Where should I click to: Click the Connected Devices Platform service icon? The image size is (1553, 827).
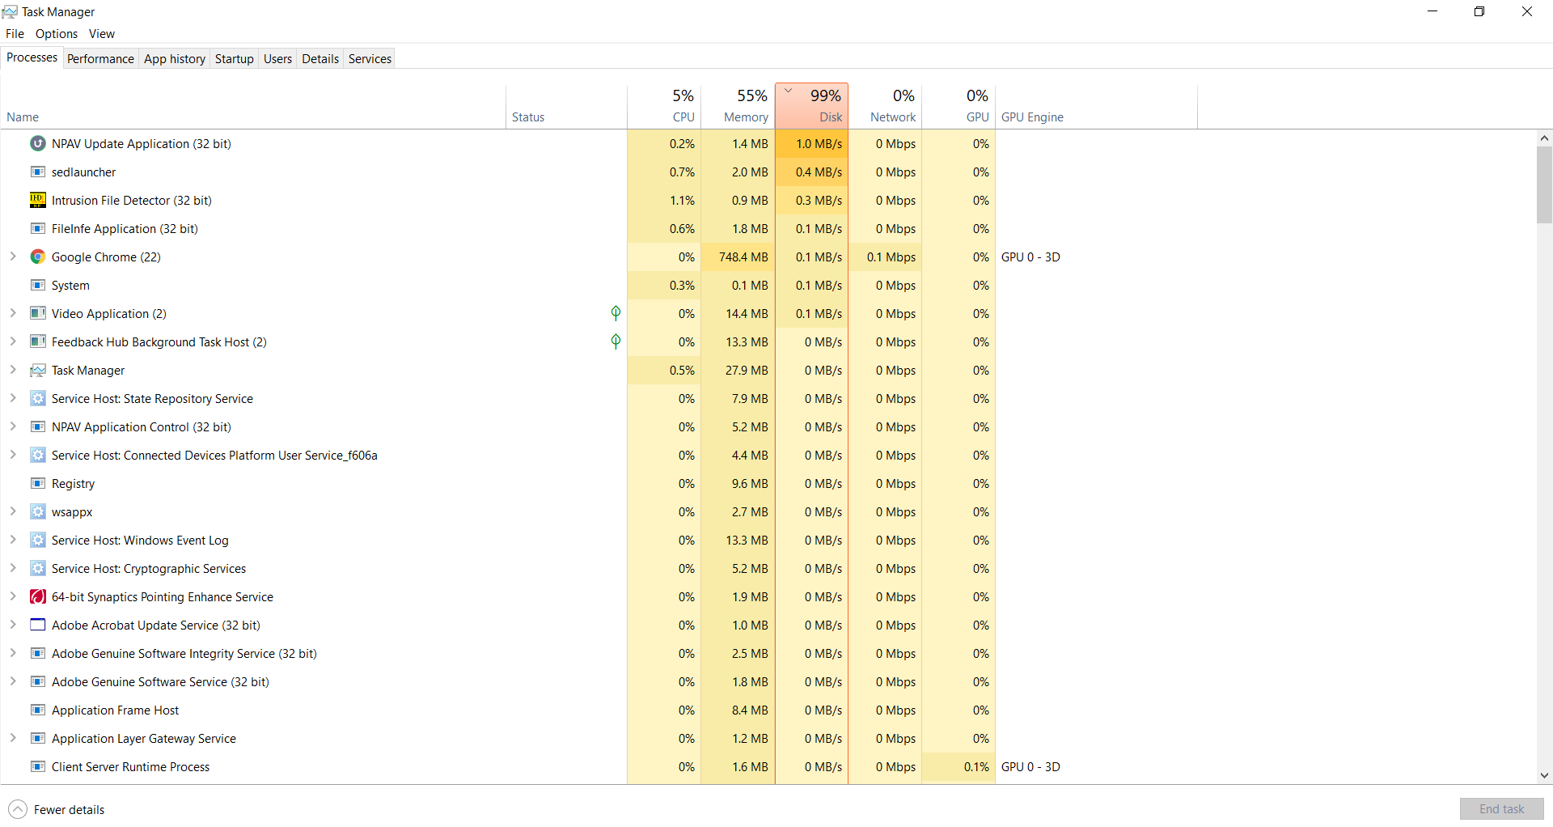point(37,455)
